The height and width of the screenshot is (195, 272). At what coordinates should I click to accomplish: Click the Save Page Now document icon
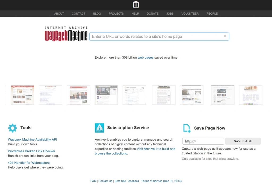tap(187, 128)
